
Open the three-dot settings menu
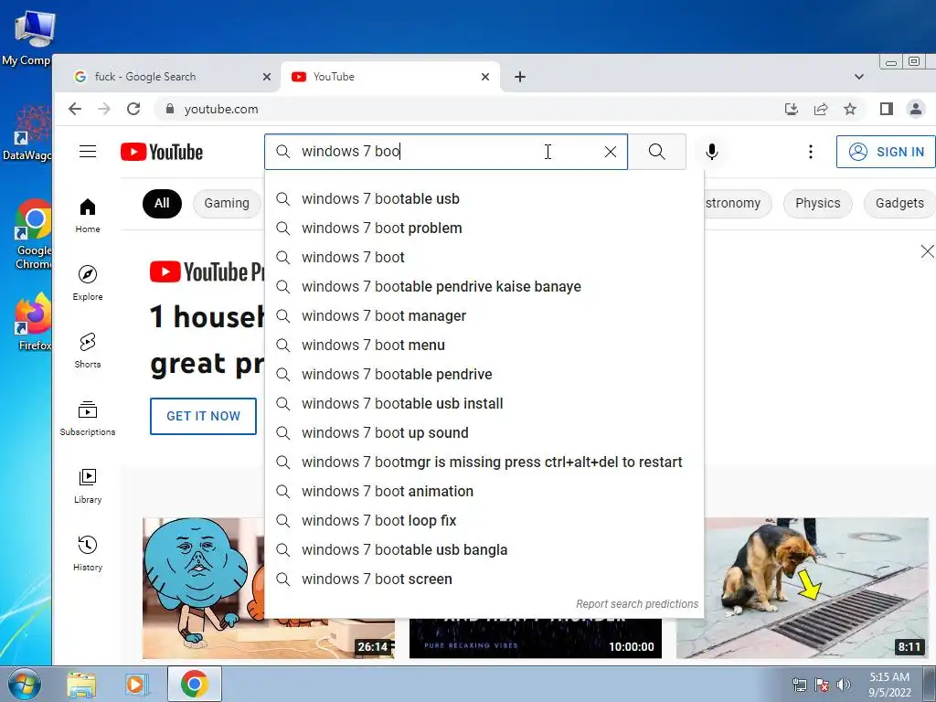coord(810,152)
